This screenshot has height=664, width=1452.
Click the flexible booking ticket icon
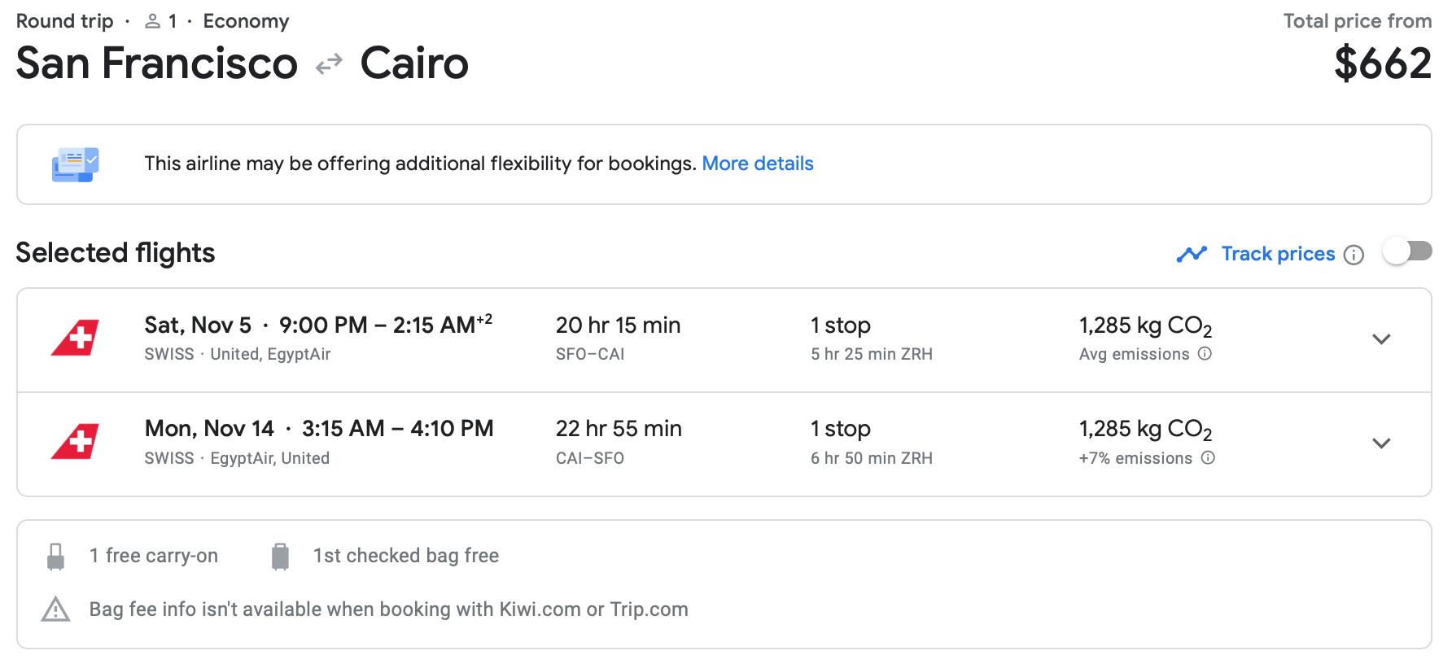76,164
